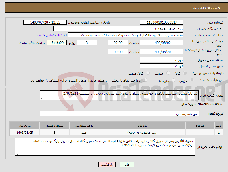The height and width of the screenshot is (172, 228).
Task: Click the request creator field سید حسن منادی پور
Action: click(126, 35)
